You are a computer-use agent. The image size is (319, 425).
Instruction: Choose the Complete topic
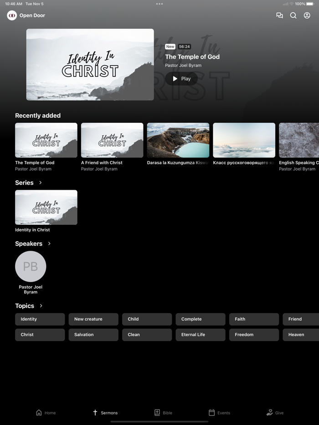(201, 319)
